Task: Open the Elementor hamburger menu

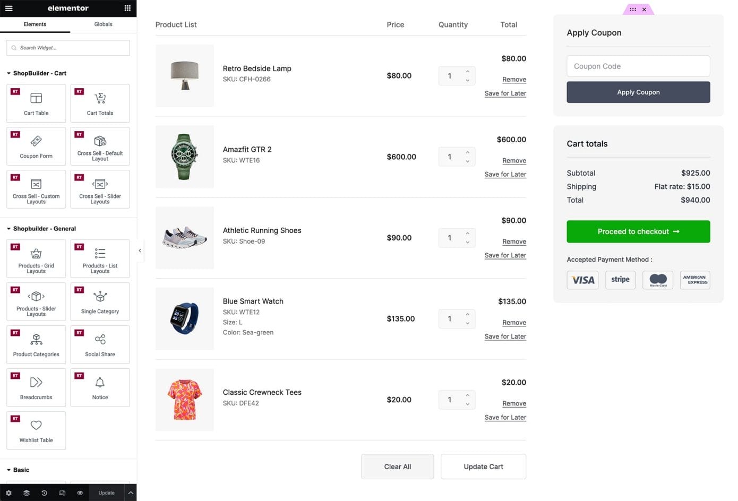Action: point(8,8)
